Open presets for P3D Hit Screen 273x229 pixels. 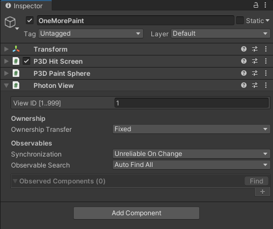pyautogui.click(x=255, y=61)
